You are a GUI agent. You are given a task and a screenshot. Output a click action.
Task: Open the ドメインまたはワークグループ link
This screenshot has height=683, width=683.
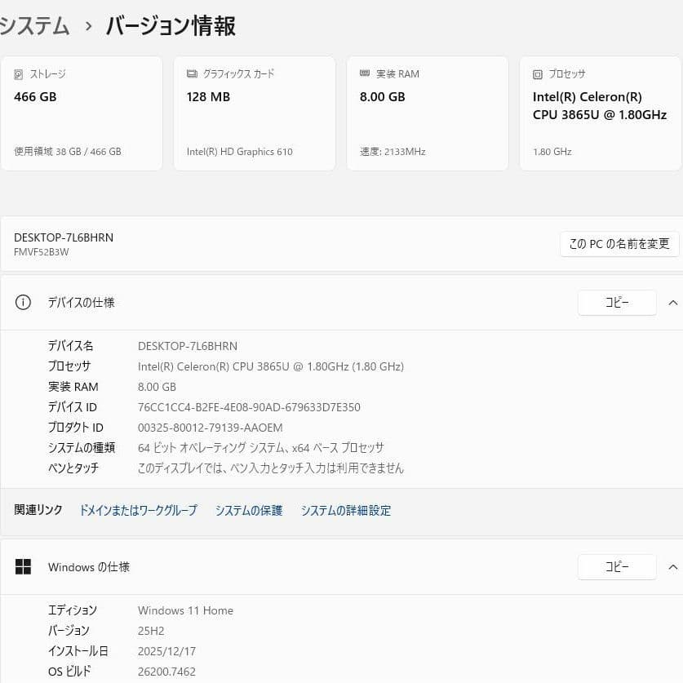(137, 510)
